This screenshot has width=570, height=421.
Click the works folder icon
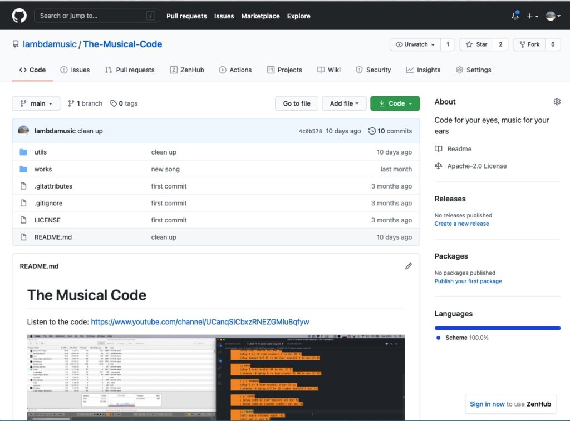(23, 169)
